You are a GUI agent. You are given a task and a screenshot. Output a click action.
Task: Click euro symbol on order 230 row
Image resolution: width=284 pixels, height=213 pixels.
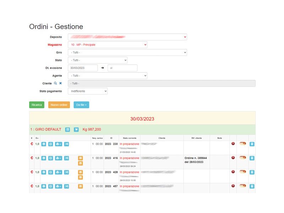point(32,144)
